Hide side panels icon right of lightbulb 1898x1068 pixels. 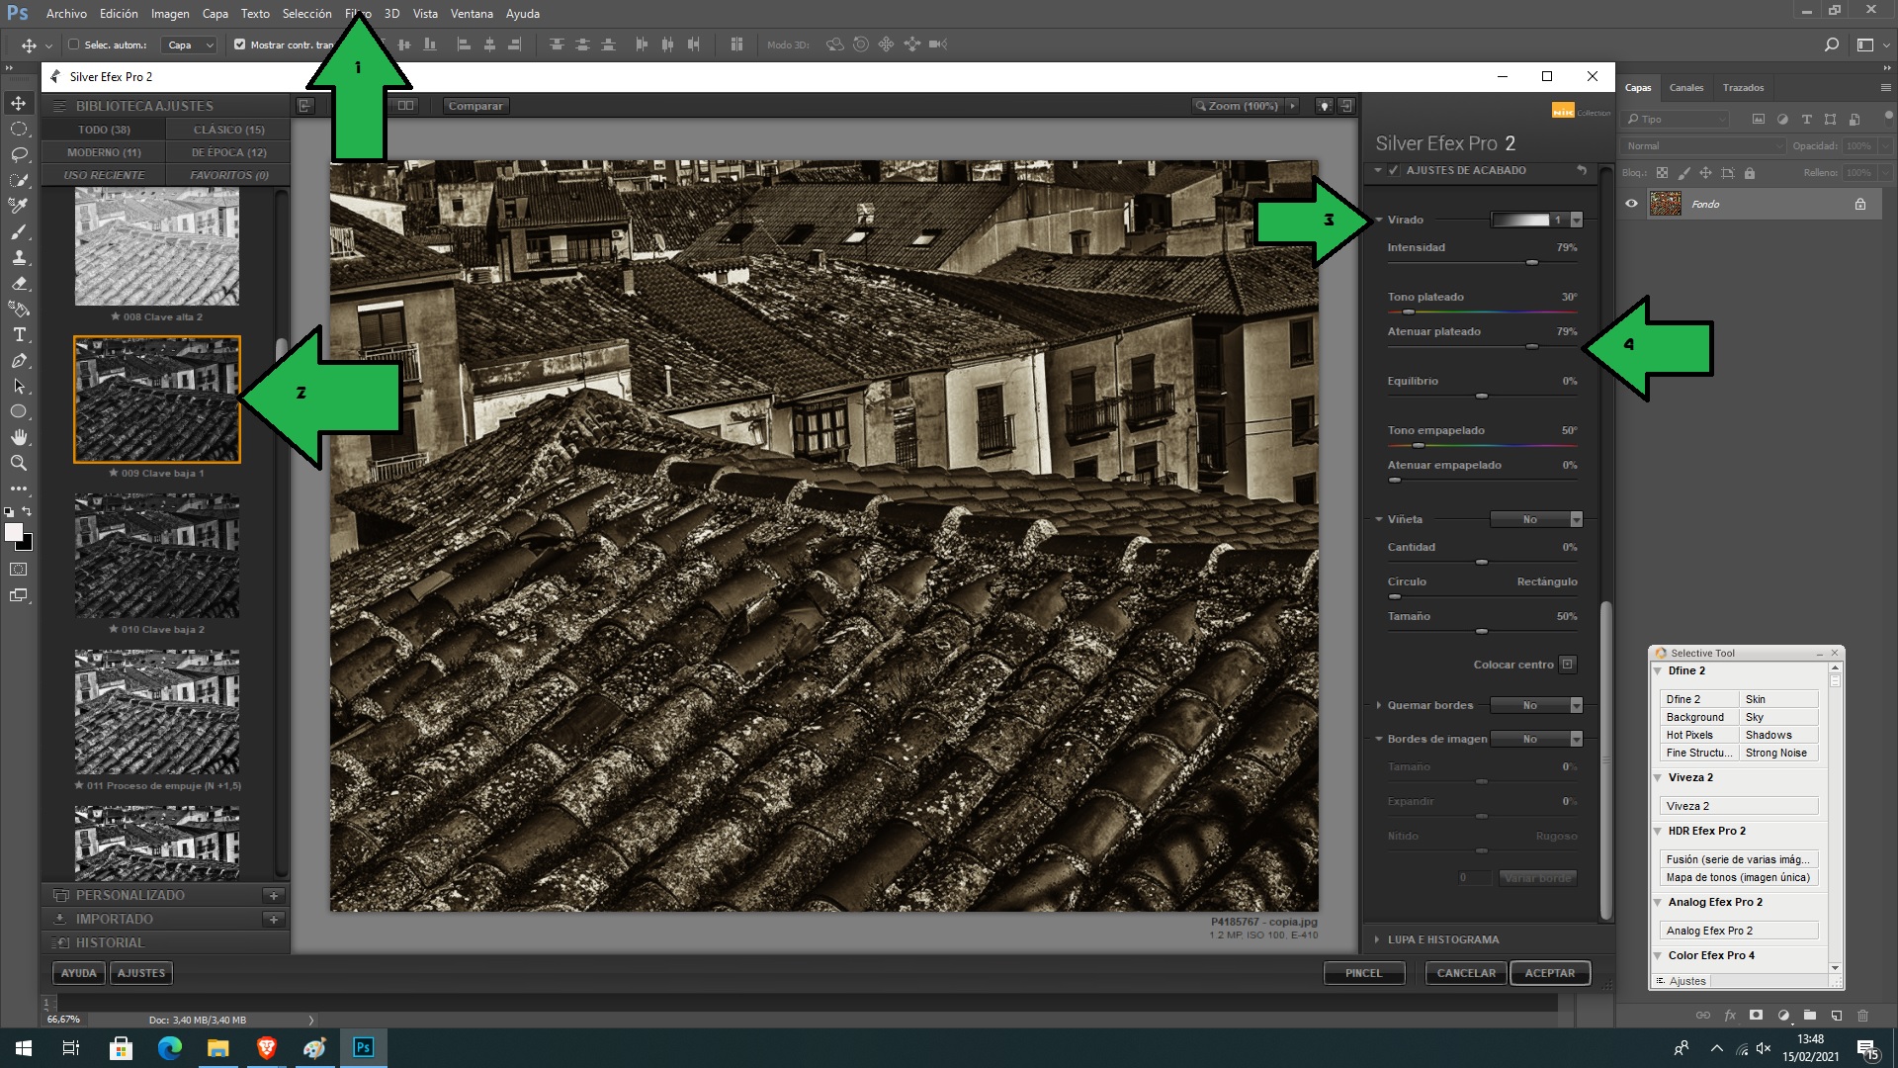pos(1345,106)
